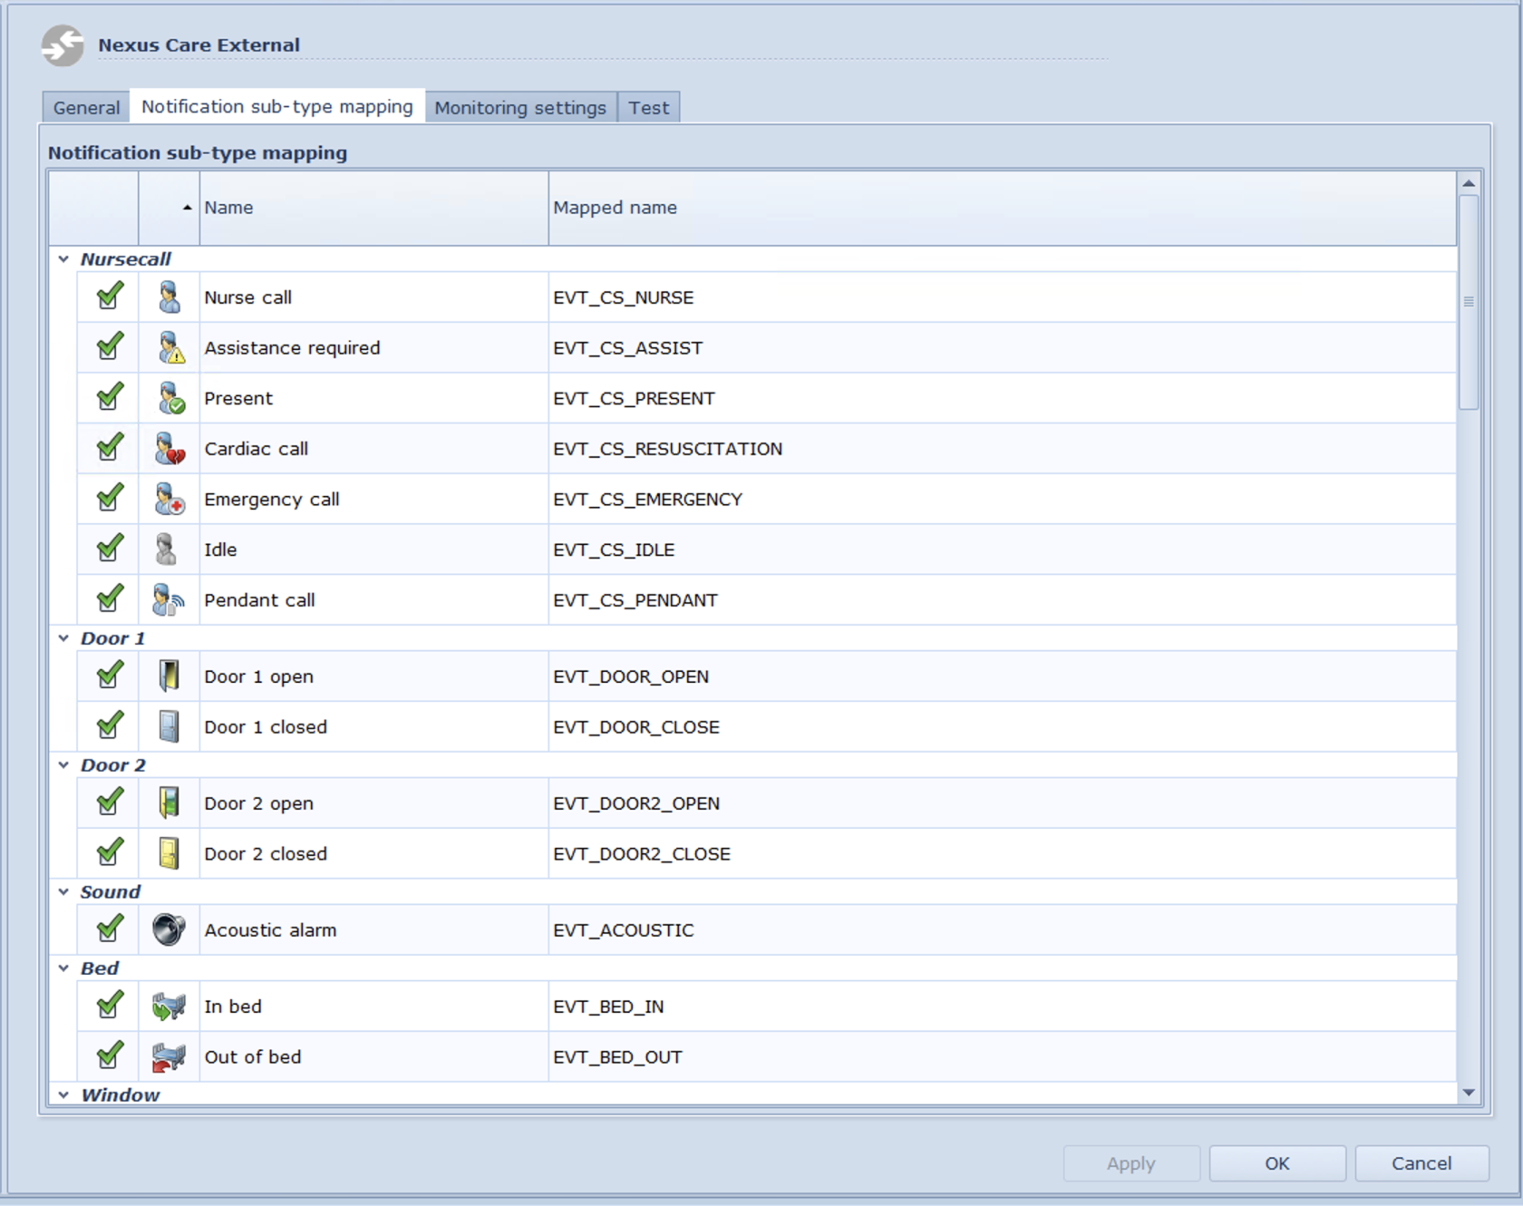Image resolution: width=1523 pixels, height=1206 pixels.
Task: Select the Out of bed icon
Action: (x=169, y=1056)
